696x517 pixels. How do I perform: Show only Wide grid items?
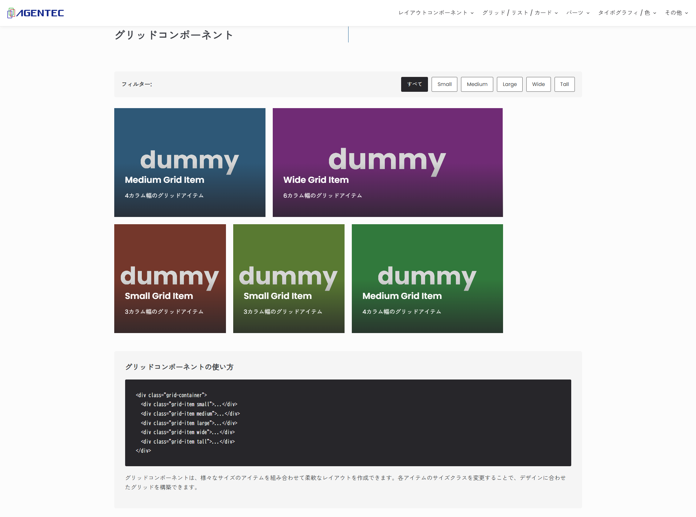[538, 84]
